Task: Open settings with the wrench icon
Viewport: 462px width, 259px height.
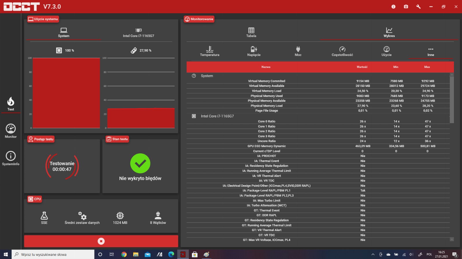Action: coord(418,7)
